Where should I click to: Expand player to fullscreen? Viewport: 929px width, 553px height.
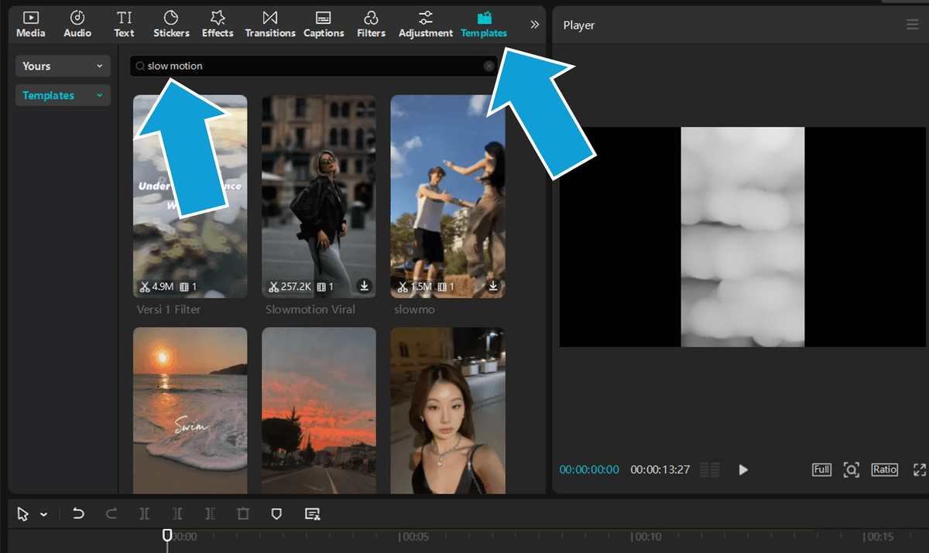tap(920, 469)
